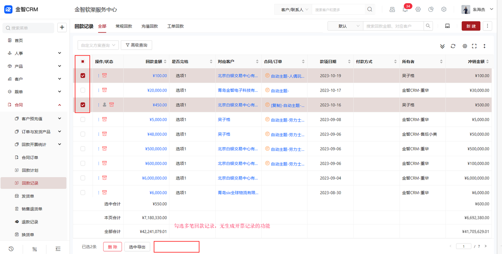Image resolution: width=502 pixels, height=254 pixels.
Task: Open the settings gear in top header
Action: [x=418, y=9]
